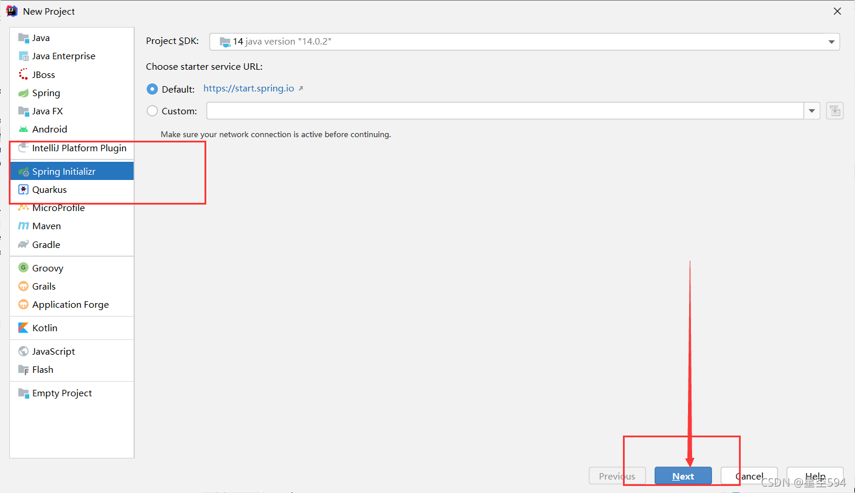Click the Java FX folder icon
This screenshot has height=493, width=855.
tap(23, 111)
